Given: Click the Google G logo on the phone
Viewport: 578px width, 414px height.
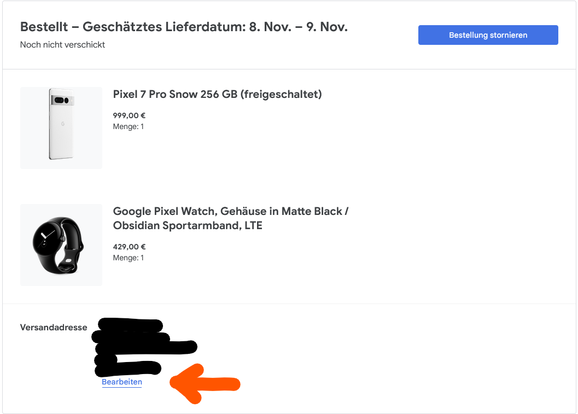Looking at the screenshot, I should [62, 125].
